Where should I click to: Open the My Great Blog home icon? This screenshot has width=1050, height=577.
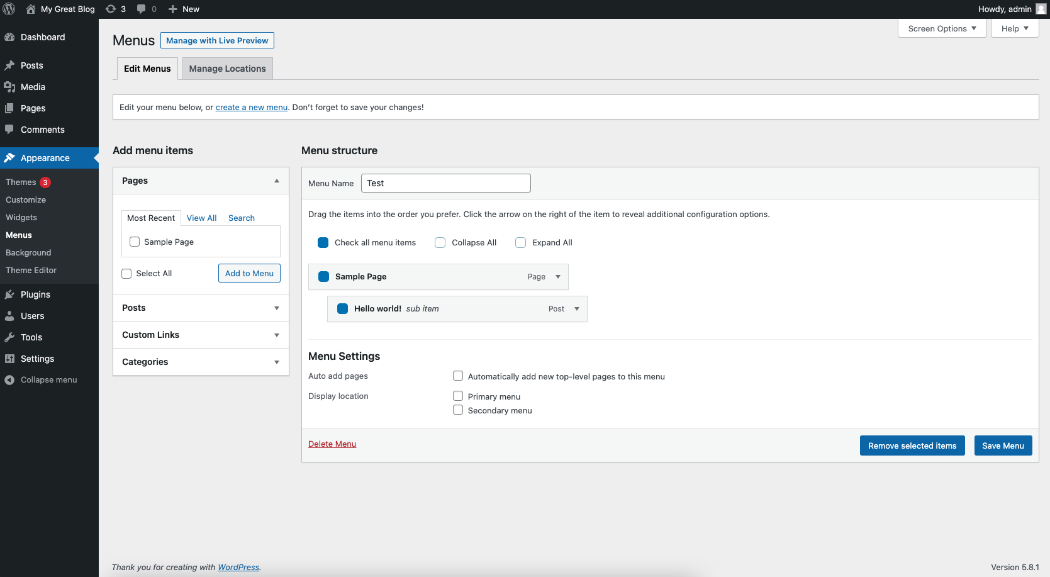[x=30, y=9]
